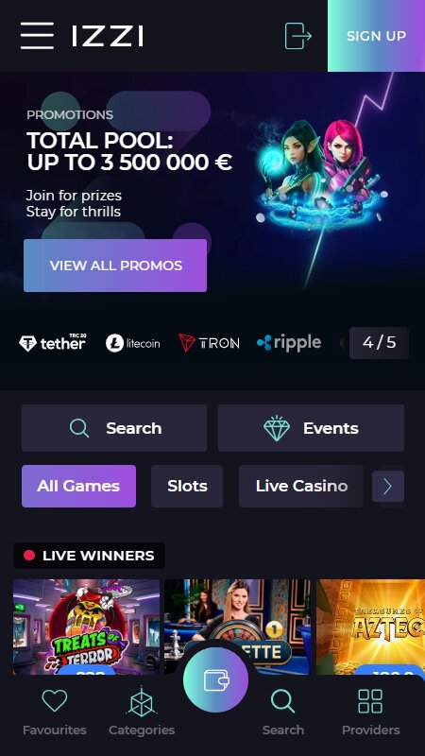The width and height of the screenshot is (425, 756).
Task: Tap the bottom bar Search magnifier
Action: pos(282,701)
